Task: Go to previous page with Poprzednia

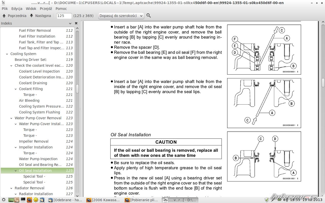Action: coord(14,16)
